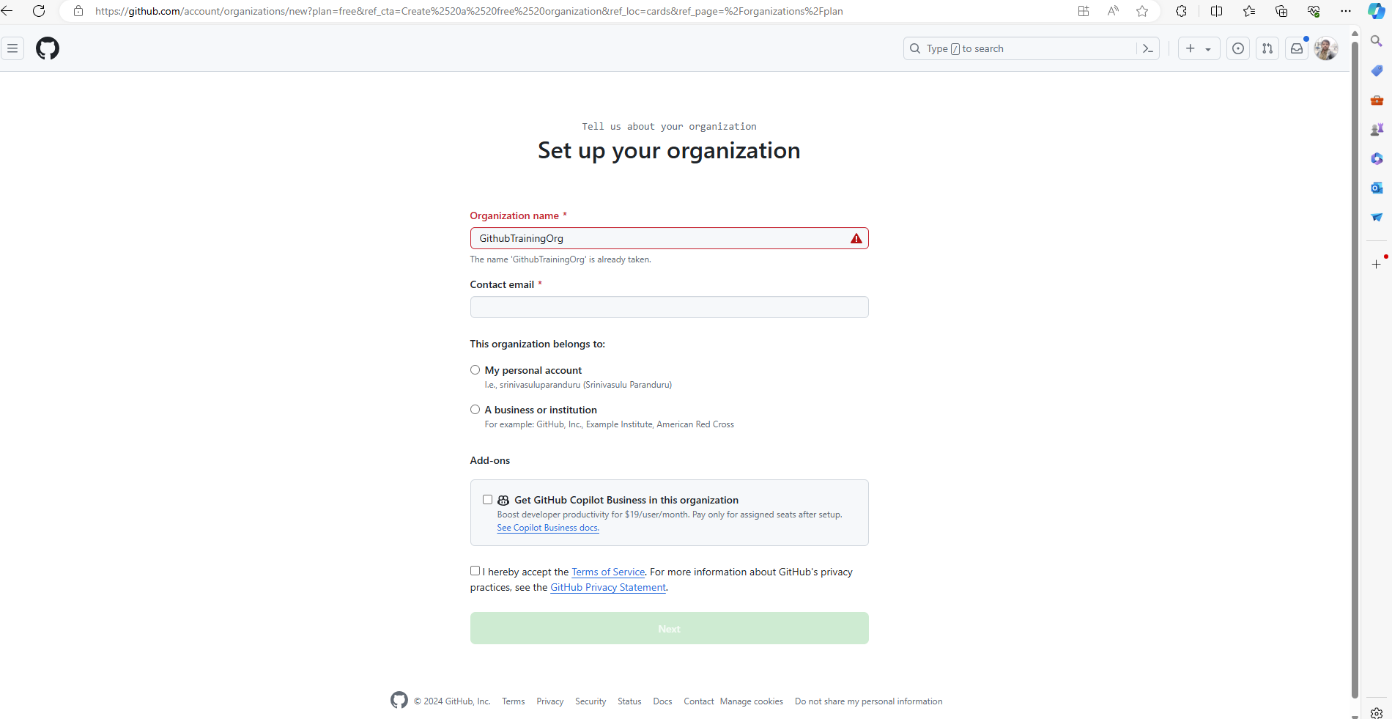This screenshot has height=719, width=1392.
Task: Click the GitHub Octocat logo in header
Action: click(x=48, y=48)
